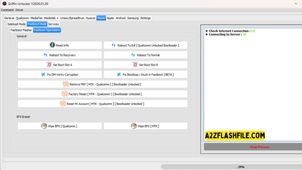Switch to the Huawei tab
The width and height of the screenshot is (302, 170).
click(91, 18)
